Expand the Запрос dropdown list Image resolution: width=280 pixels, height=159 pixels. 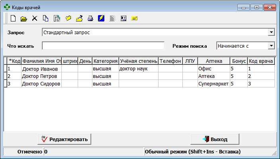coord(271,32)
